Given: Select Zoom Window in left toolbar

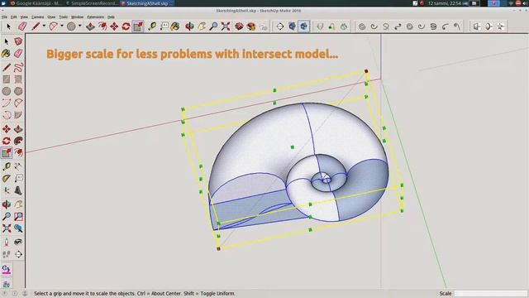Looking at the screenshot, I should pos(18,216).
